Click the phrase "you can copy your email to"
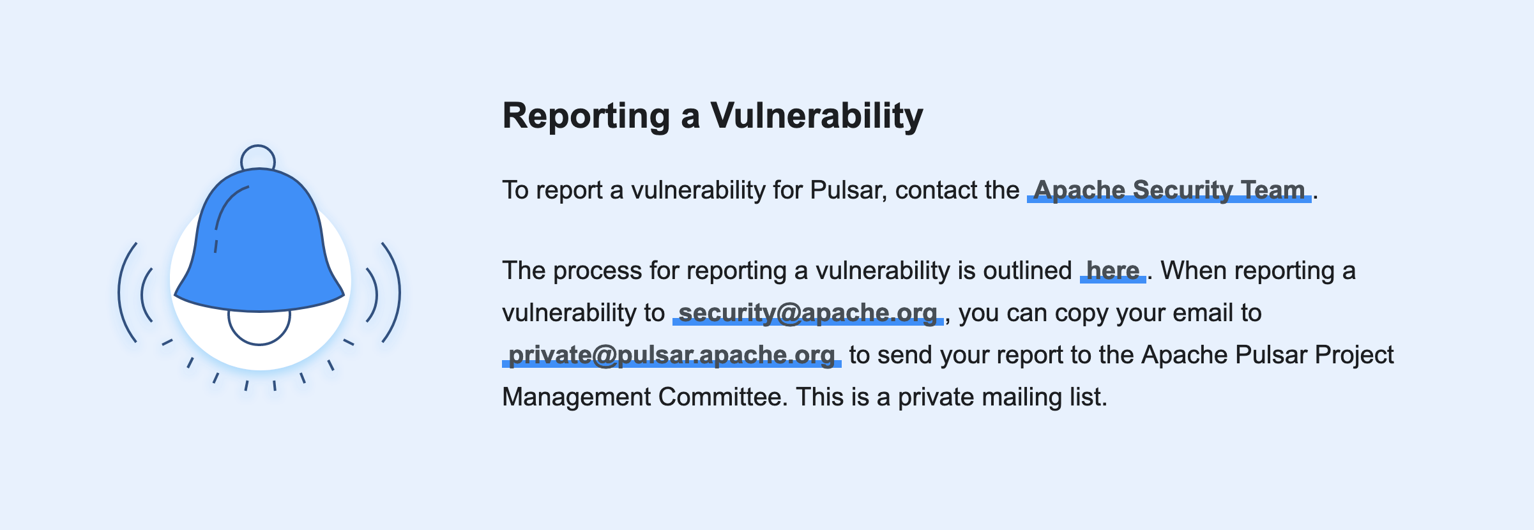This screenshot has width=1534, height=530. [x=1110, y=313]
